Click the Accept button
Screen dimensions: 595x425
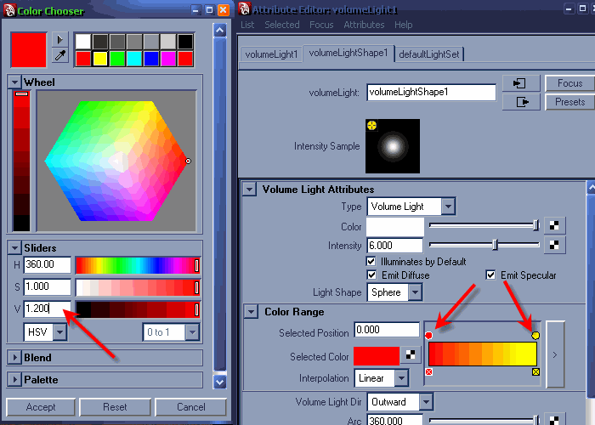[x=40, y=407]
